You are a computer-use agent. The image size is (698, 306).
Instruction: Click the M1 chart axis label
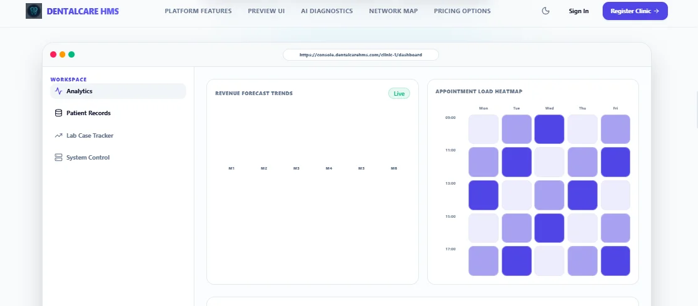(231, 169)
